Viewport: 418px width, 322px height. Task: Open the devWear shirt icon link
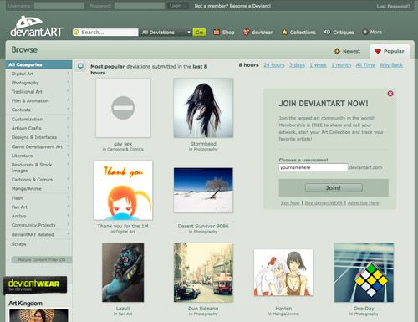click(x=257, y=33)
